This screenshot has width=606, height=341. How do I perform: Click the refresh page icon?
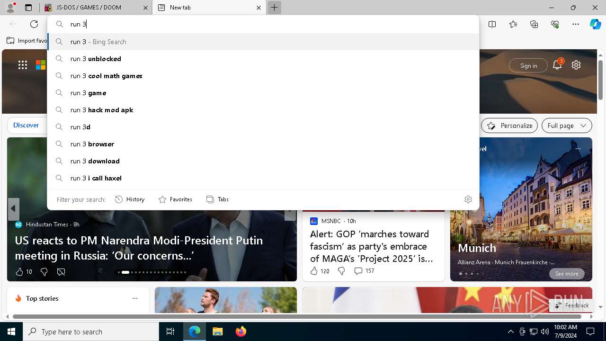click(34, 24)
